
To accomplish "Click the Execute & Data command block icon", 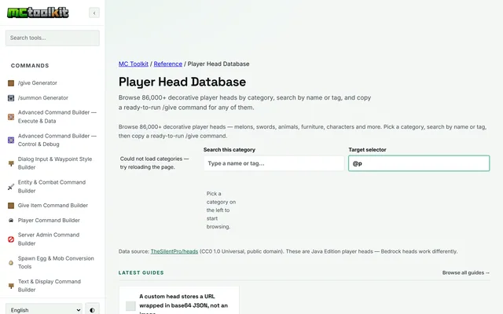I will (x=11, y=117).
